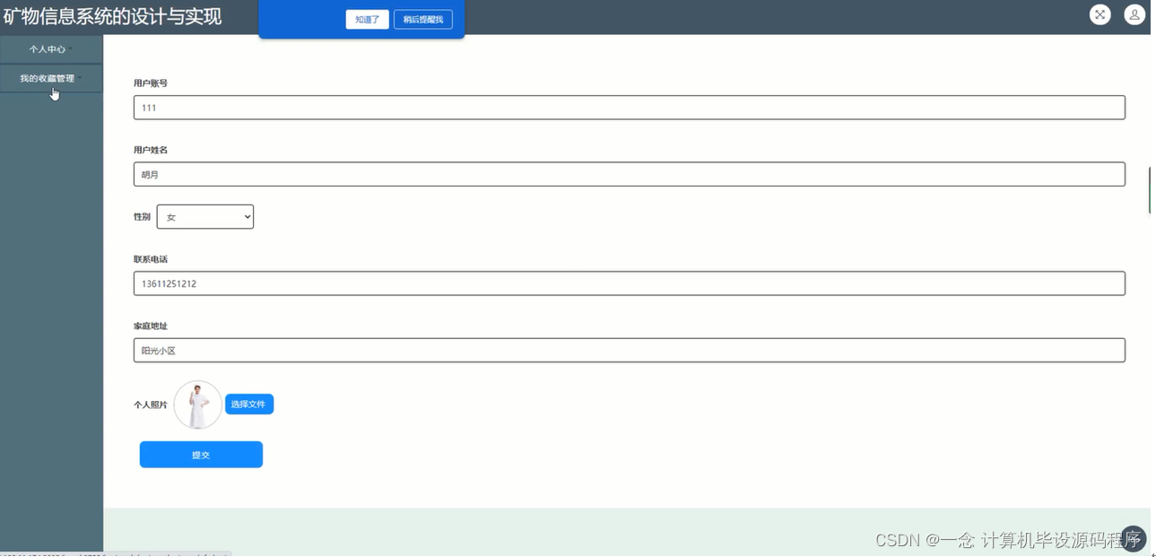This screenshot has width=1156, height=557.
Task: Open the 性别 gender dropdown
Action: coord(205,216)
